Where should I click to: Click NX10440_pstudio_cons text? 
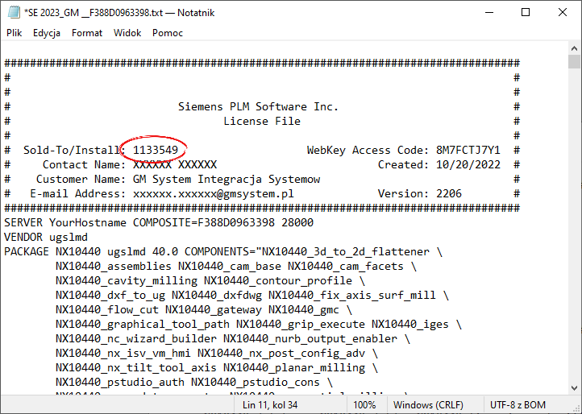click(x=256, y=383)
